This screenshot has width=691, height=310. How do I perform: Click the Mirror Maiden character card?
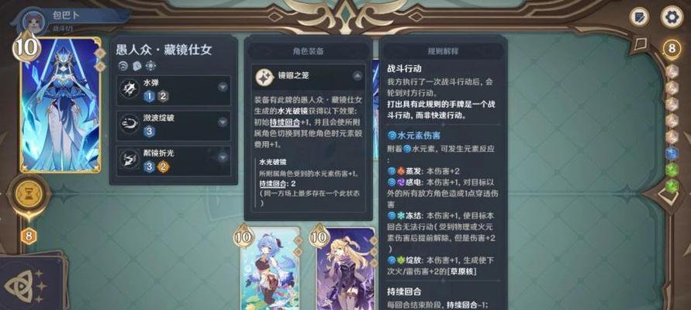tap(60, 105)
